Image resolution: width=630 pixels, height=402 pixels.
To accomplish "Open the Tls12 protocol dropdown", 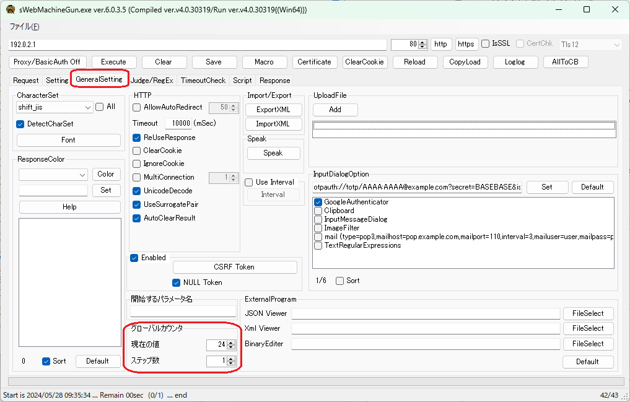I will pyautogui.click(x=590, y=45).
